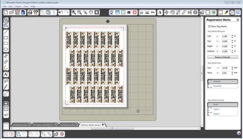243x139 pixels.
Task: Undo the last action
Action: pos(61,12)
